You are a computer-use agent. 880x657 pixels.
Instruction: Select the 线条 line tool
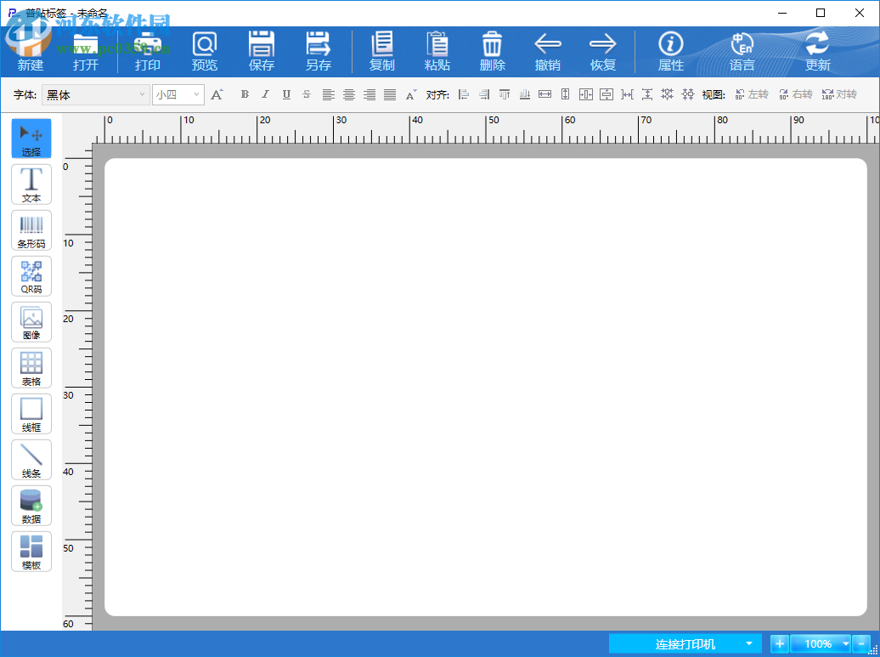(x=31, y=460)
